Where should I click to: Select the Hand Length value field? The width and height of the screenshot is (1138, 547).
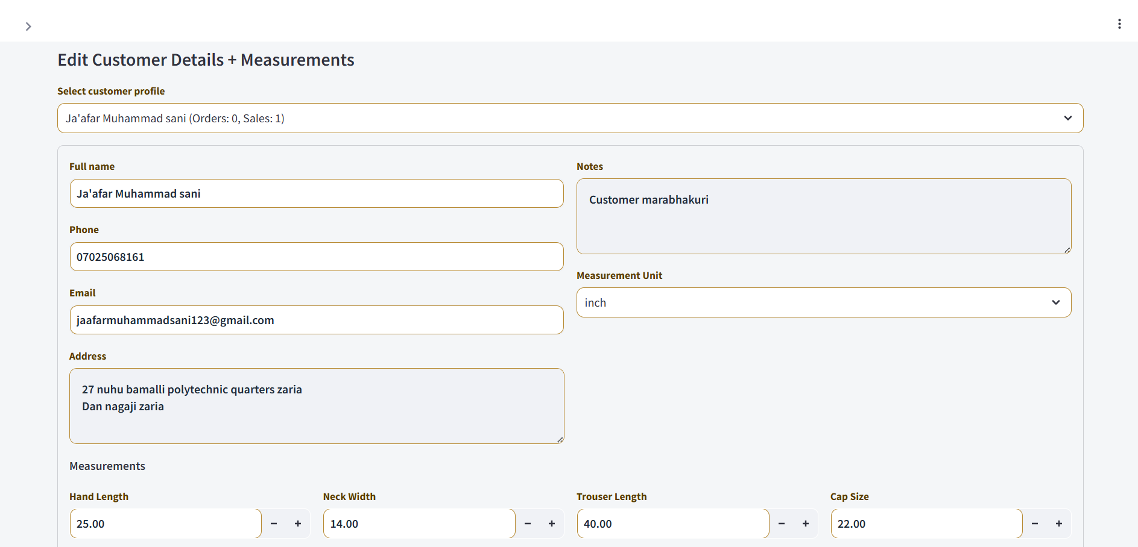(165, 524)
